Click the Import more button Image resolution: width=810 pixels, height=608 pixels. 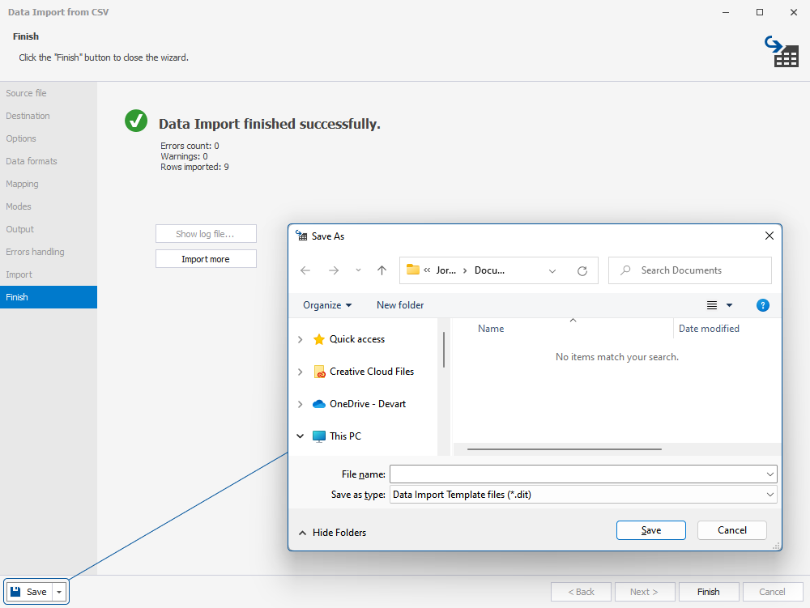tap(206, 259)
